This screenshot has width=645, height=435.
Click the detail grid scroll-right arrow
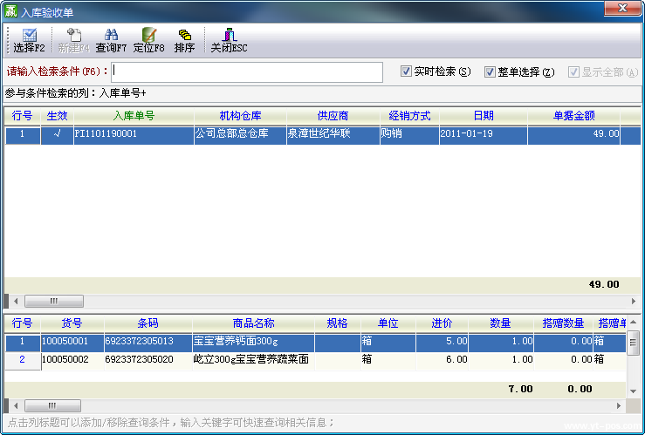[x=619, y=406]
